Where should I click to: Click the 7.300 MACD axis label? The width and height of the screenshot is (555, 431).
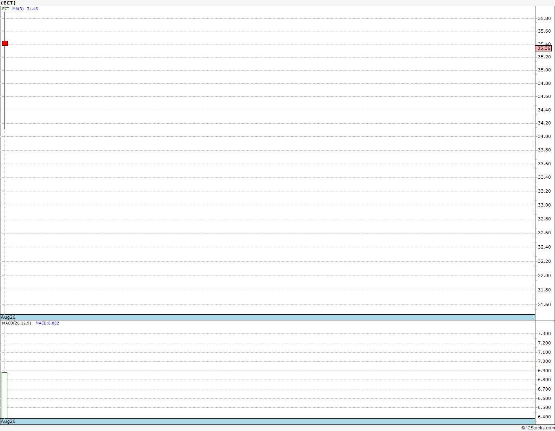[x=544, y=333]
